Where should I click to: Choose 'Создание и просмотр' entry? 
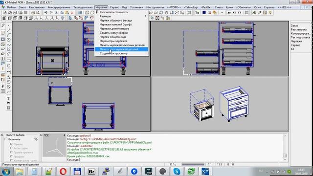pos(121,53)
